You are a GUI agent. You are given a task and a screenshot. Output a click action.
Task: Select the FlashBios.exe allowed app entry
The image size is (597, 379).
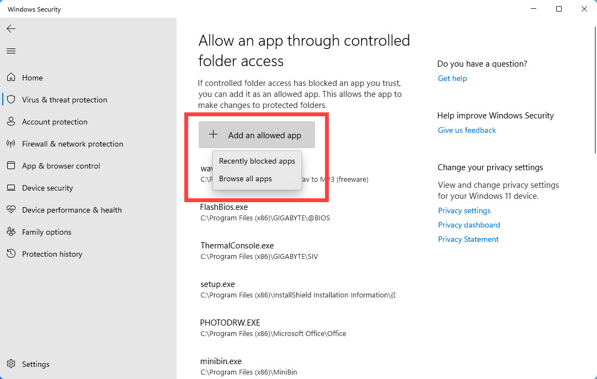tap(224, 208)
